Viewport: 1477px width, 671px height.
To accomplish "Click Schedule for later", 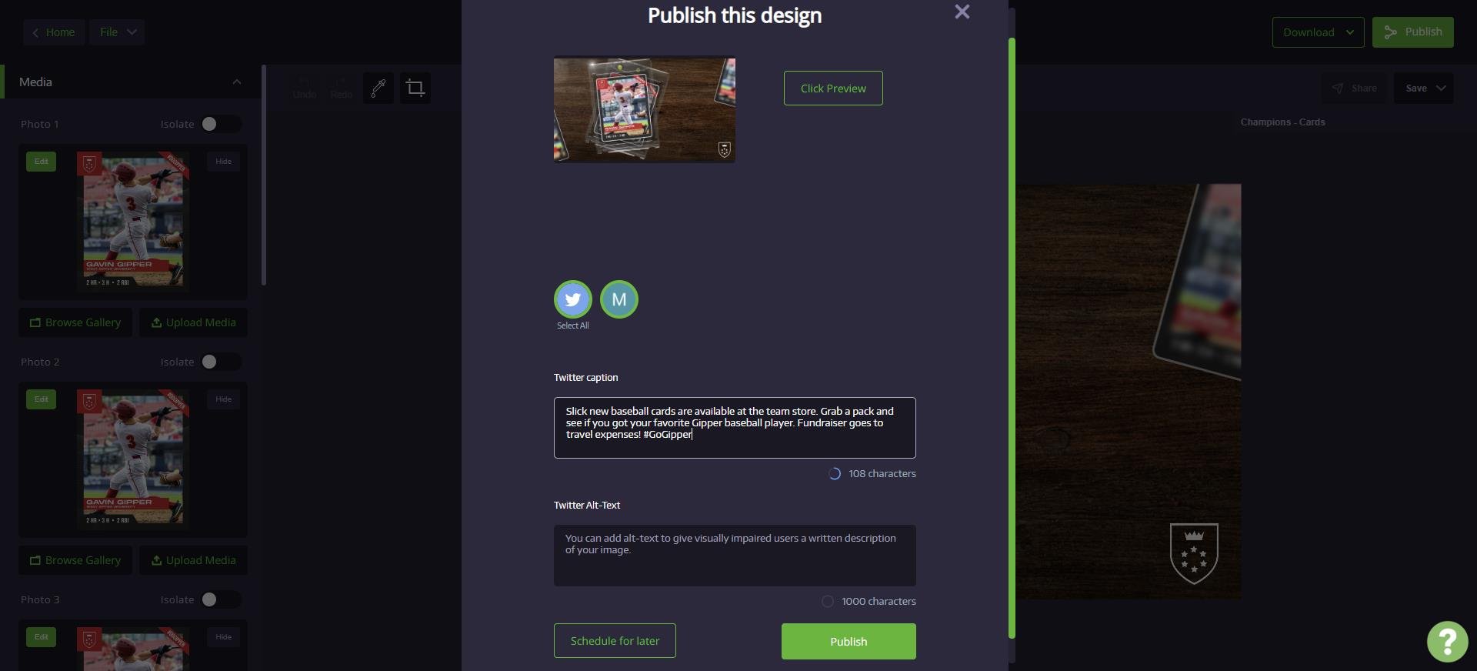I will click(x=615, y=641).
